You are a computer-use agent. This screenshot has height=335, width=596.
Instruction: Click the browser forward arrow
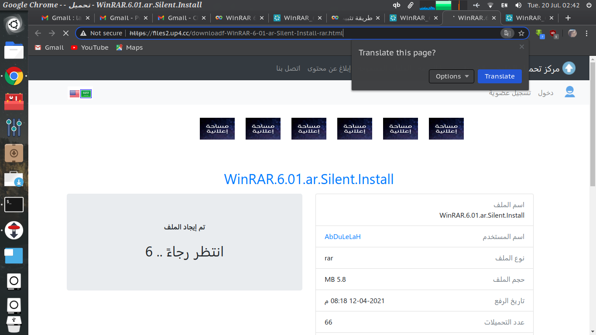[52, 33]
